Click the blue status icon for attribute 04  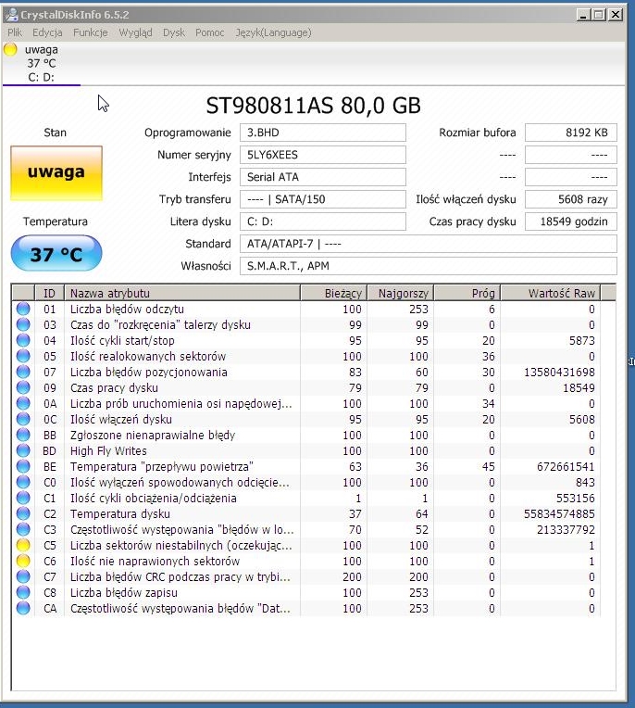[23, 340]
